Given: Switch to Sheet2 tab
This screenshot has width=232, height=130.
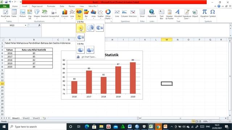Looking at the screenshot, I should (x=26, y=118).
